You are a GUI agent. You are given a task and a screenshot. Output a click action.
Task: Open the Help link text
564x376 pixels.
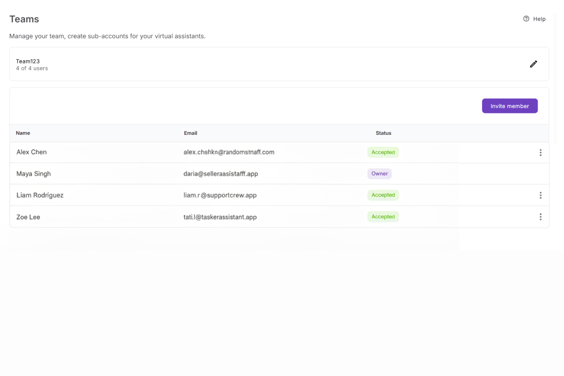539,19
